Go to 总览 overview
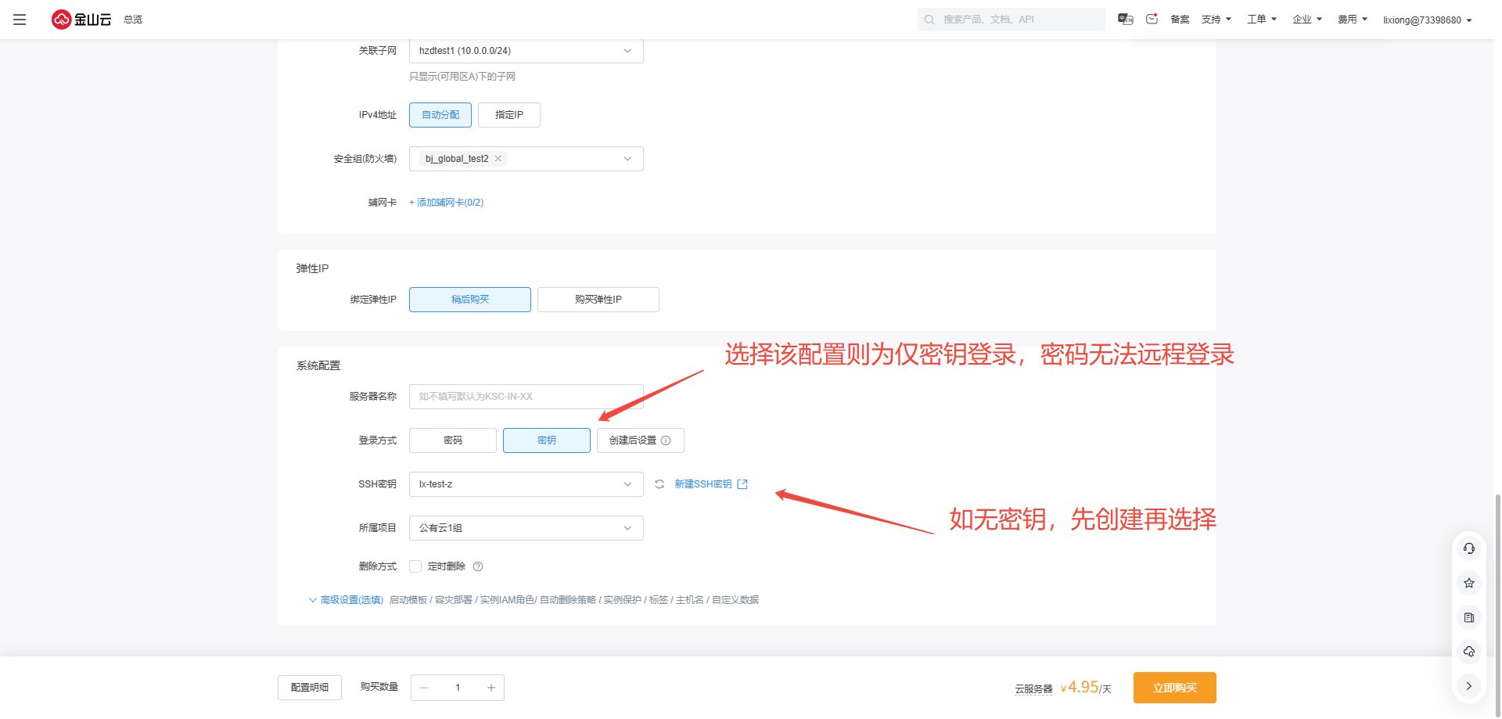This screenshot has width=1502, height=719. (x=133, y=20)
